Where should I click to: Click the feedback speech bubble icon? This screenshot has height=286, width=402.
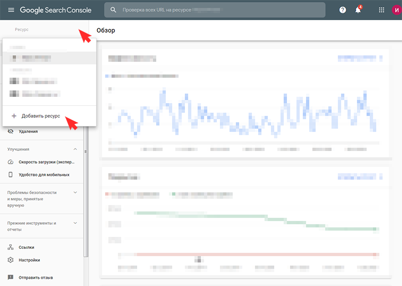11,277
